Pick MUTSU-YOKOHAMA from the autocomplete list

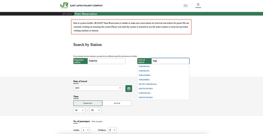tap(148, 84)
